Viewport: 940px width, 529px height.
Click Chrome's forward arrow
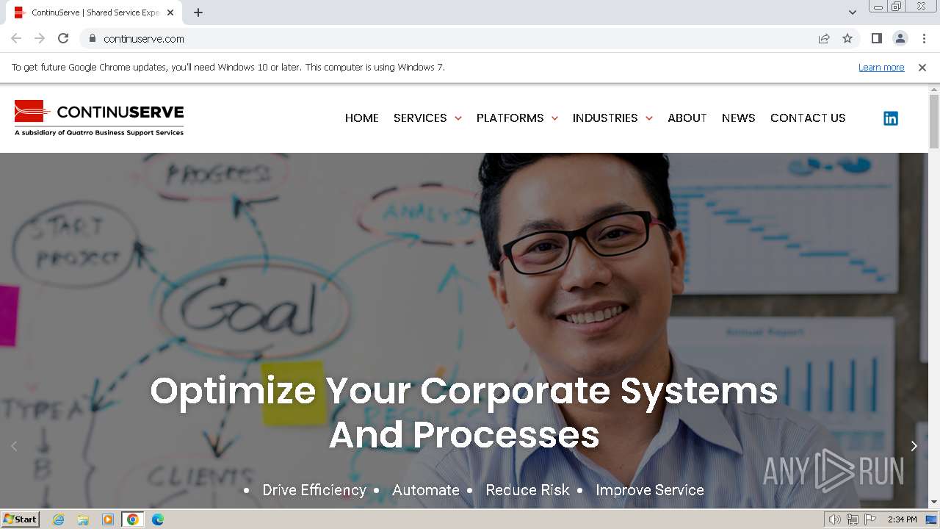coord(40,38)
